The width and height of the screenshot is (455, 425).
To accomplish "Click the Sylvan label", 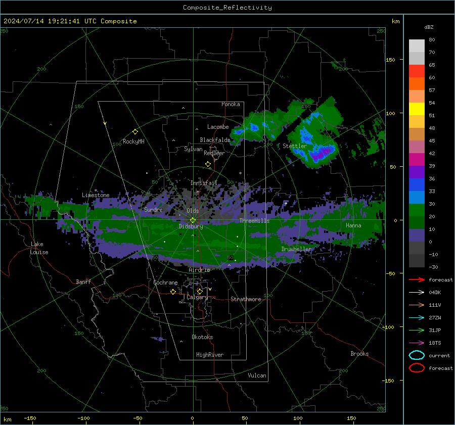I will pyautogui.click(x=193, y=149).
